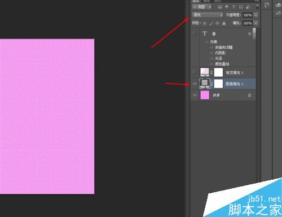The height and width of the screenshot is (217, 282).
Task: Open the Swatches grid dock icon
Action: pos(278,13)
